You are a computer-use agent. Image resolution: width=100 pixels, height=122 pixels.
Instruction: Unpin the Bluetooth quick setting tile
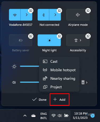tap(59, 11)
